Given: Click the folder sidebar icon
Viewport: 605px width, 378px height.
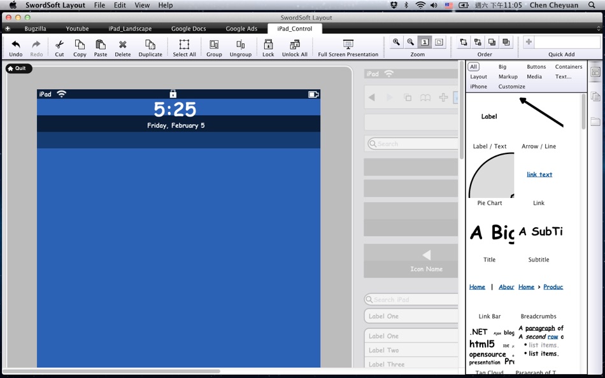Looking at the screenshot, I should click(x=595, y=122).
